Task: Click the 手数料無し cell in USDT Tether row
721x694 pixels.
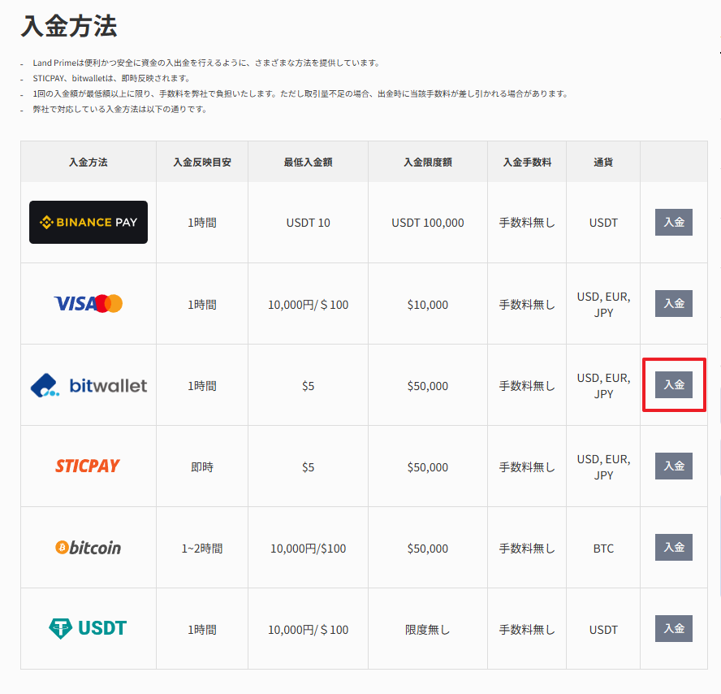Action: (x=527, y=630)
